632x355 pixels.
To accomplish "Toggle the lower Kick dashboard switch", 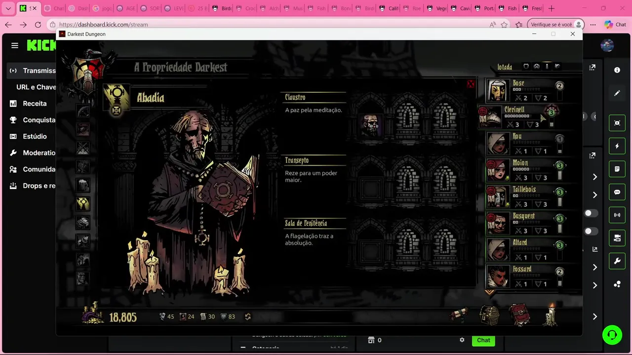I will pos(591,231).
